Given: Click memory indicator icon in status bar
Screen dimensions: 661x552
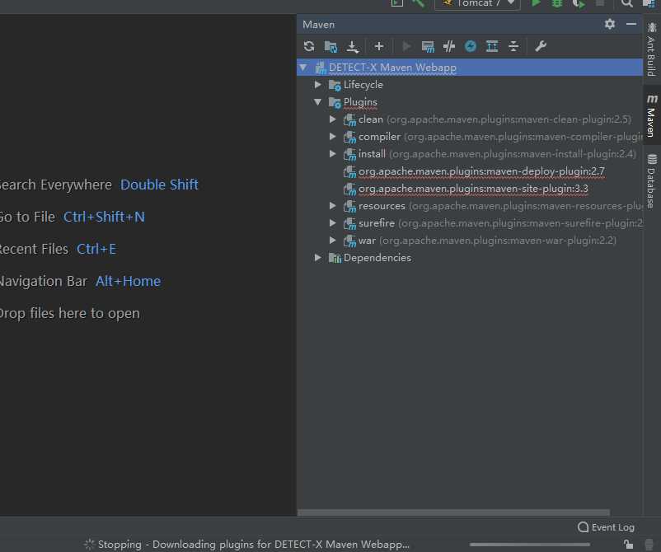Looking at the screenshot, I should (x=649, y=544).
